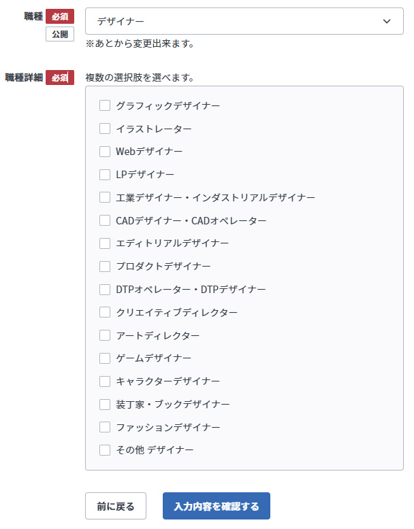Check the クリエイティブディレクター option
The height and width of the screenshot is (529, 414).
[105, 312]
